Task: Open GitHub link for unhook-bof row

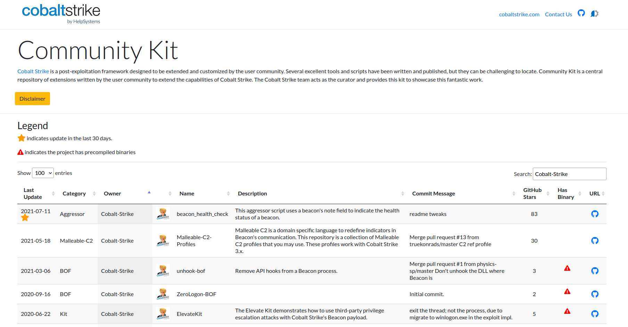Action: pos(595,271)
